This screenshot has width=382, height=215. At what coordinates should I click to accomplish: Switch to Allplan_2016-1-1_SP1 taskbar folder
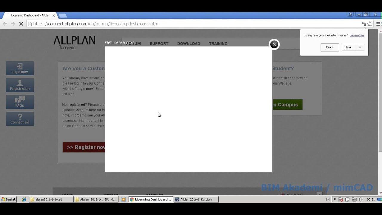click(x=96, y=199)
